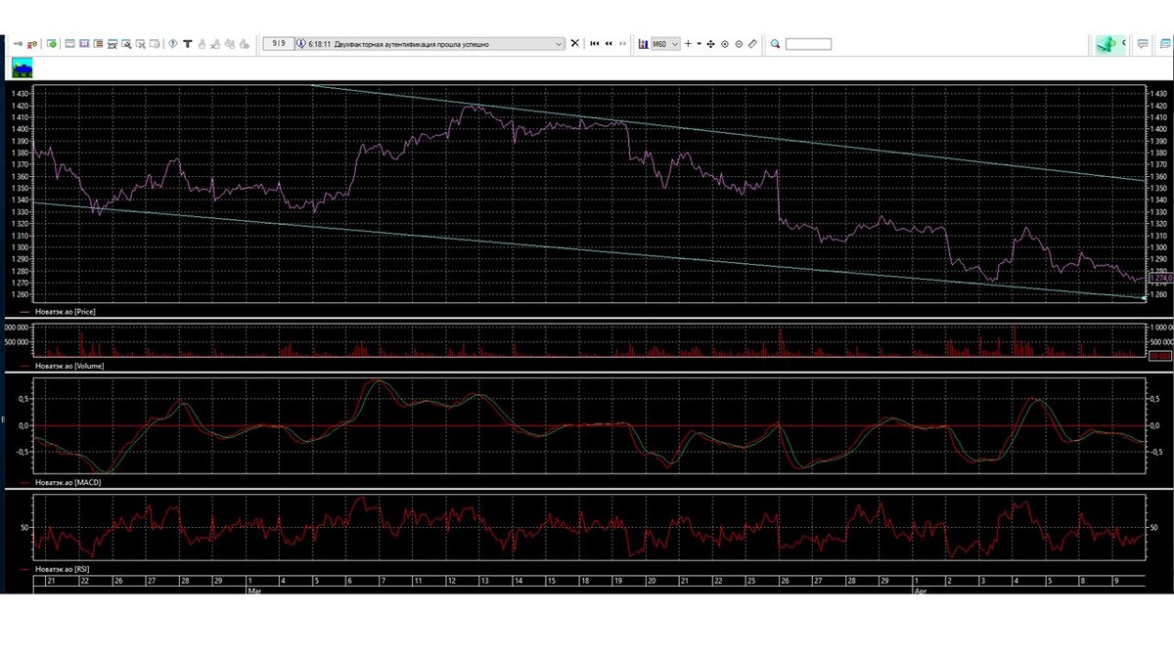1174x660 pixels.
Task: Click the second circle zoom icon
Action: (x=739, y=44)
